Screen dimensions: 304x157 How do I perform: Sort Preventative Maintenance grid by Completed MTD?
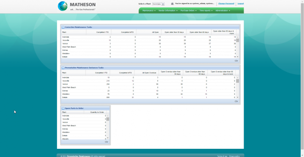pos(122,73)
